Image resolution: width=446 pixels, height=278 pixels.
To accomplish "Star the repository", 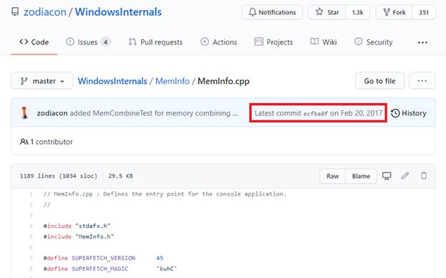I will pos(327,12).
